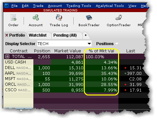Click the % of Mkt Val column header

click(101, 51)
